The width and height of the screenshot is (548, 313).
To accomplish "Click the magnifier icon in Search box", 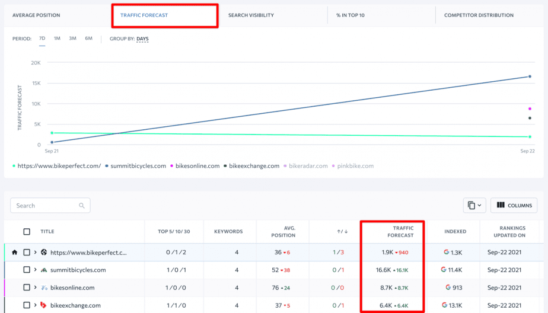I will (81, 205).
